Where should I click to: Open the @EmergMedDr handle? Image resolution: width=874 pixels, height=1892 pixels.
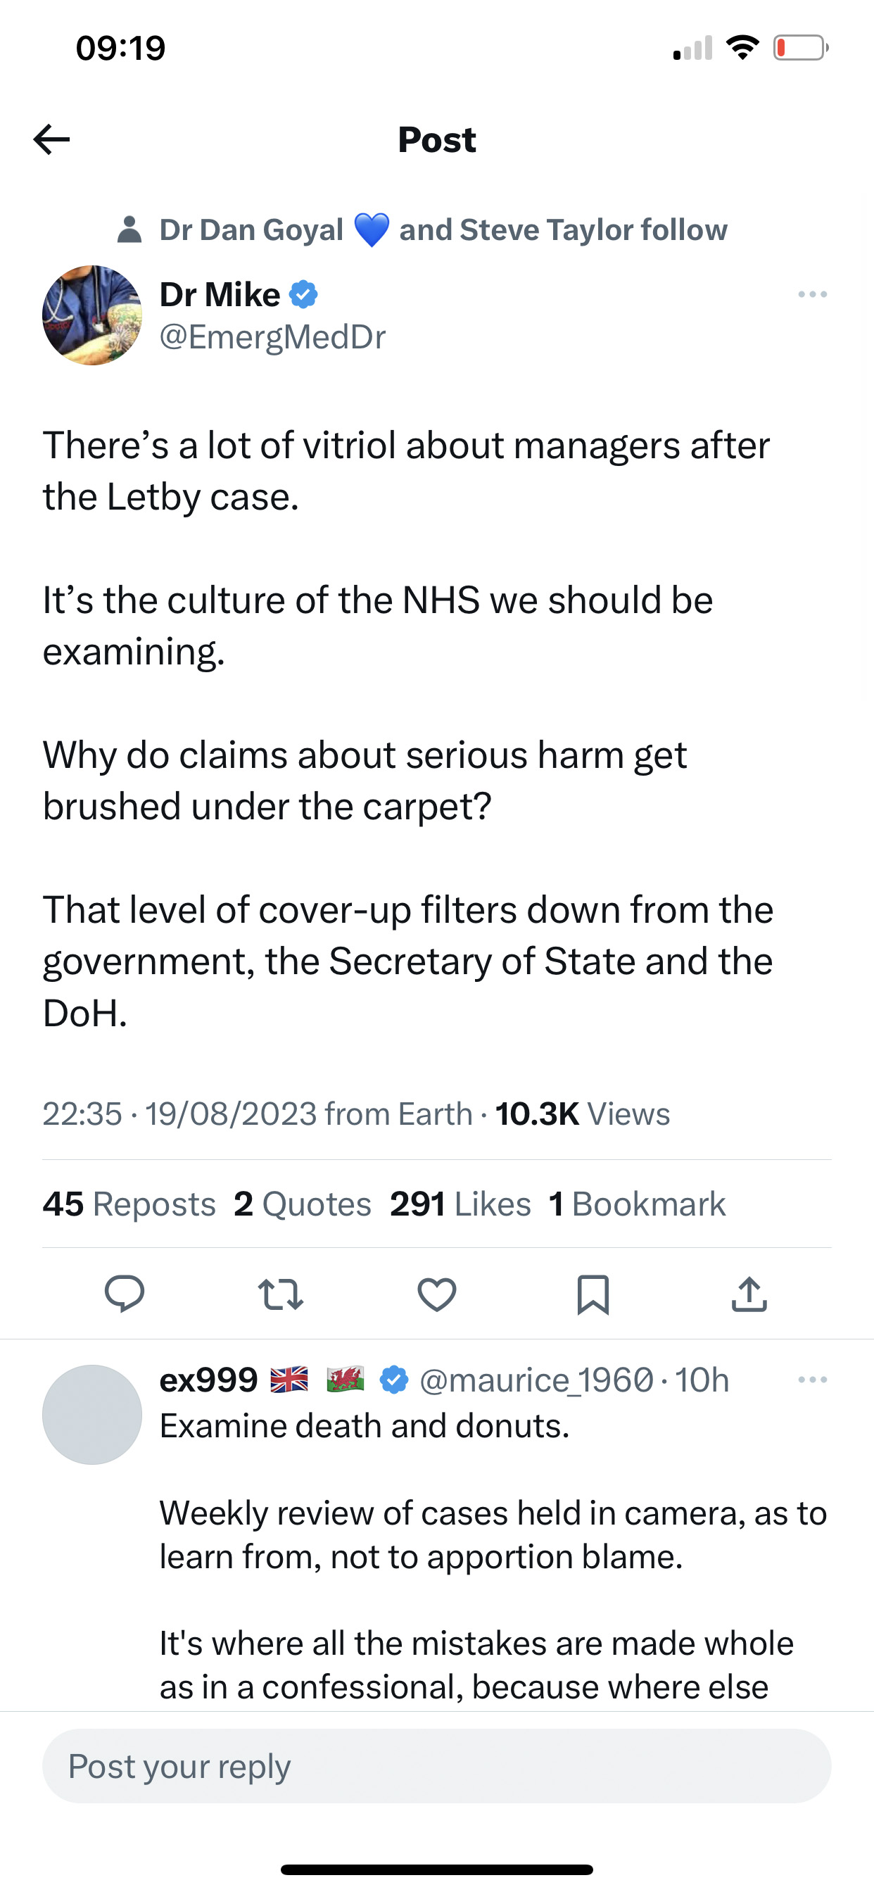point(272,336)
